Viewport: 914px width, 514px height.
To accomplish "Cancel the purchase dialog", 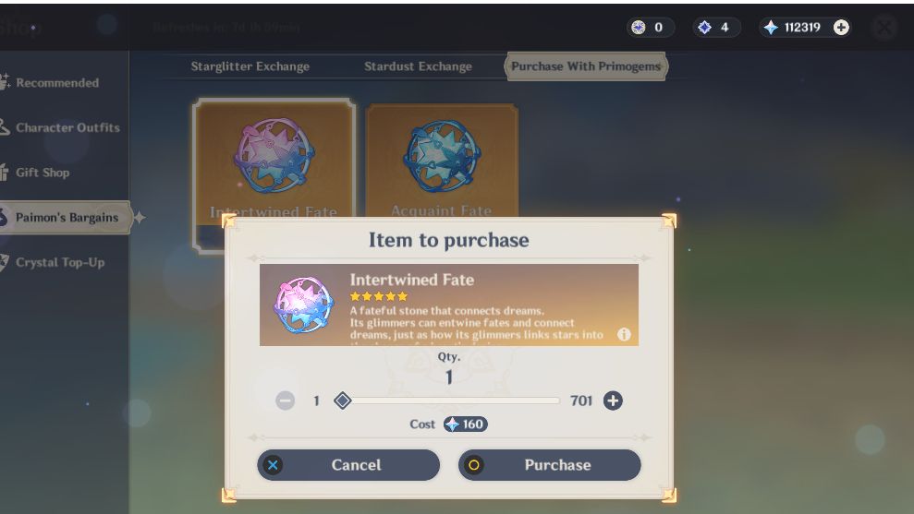I will tap(348, 464).
